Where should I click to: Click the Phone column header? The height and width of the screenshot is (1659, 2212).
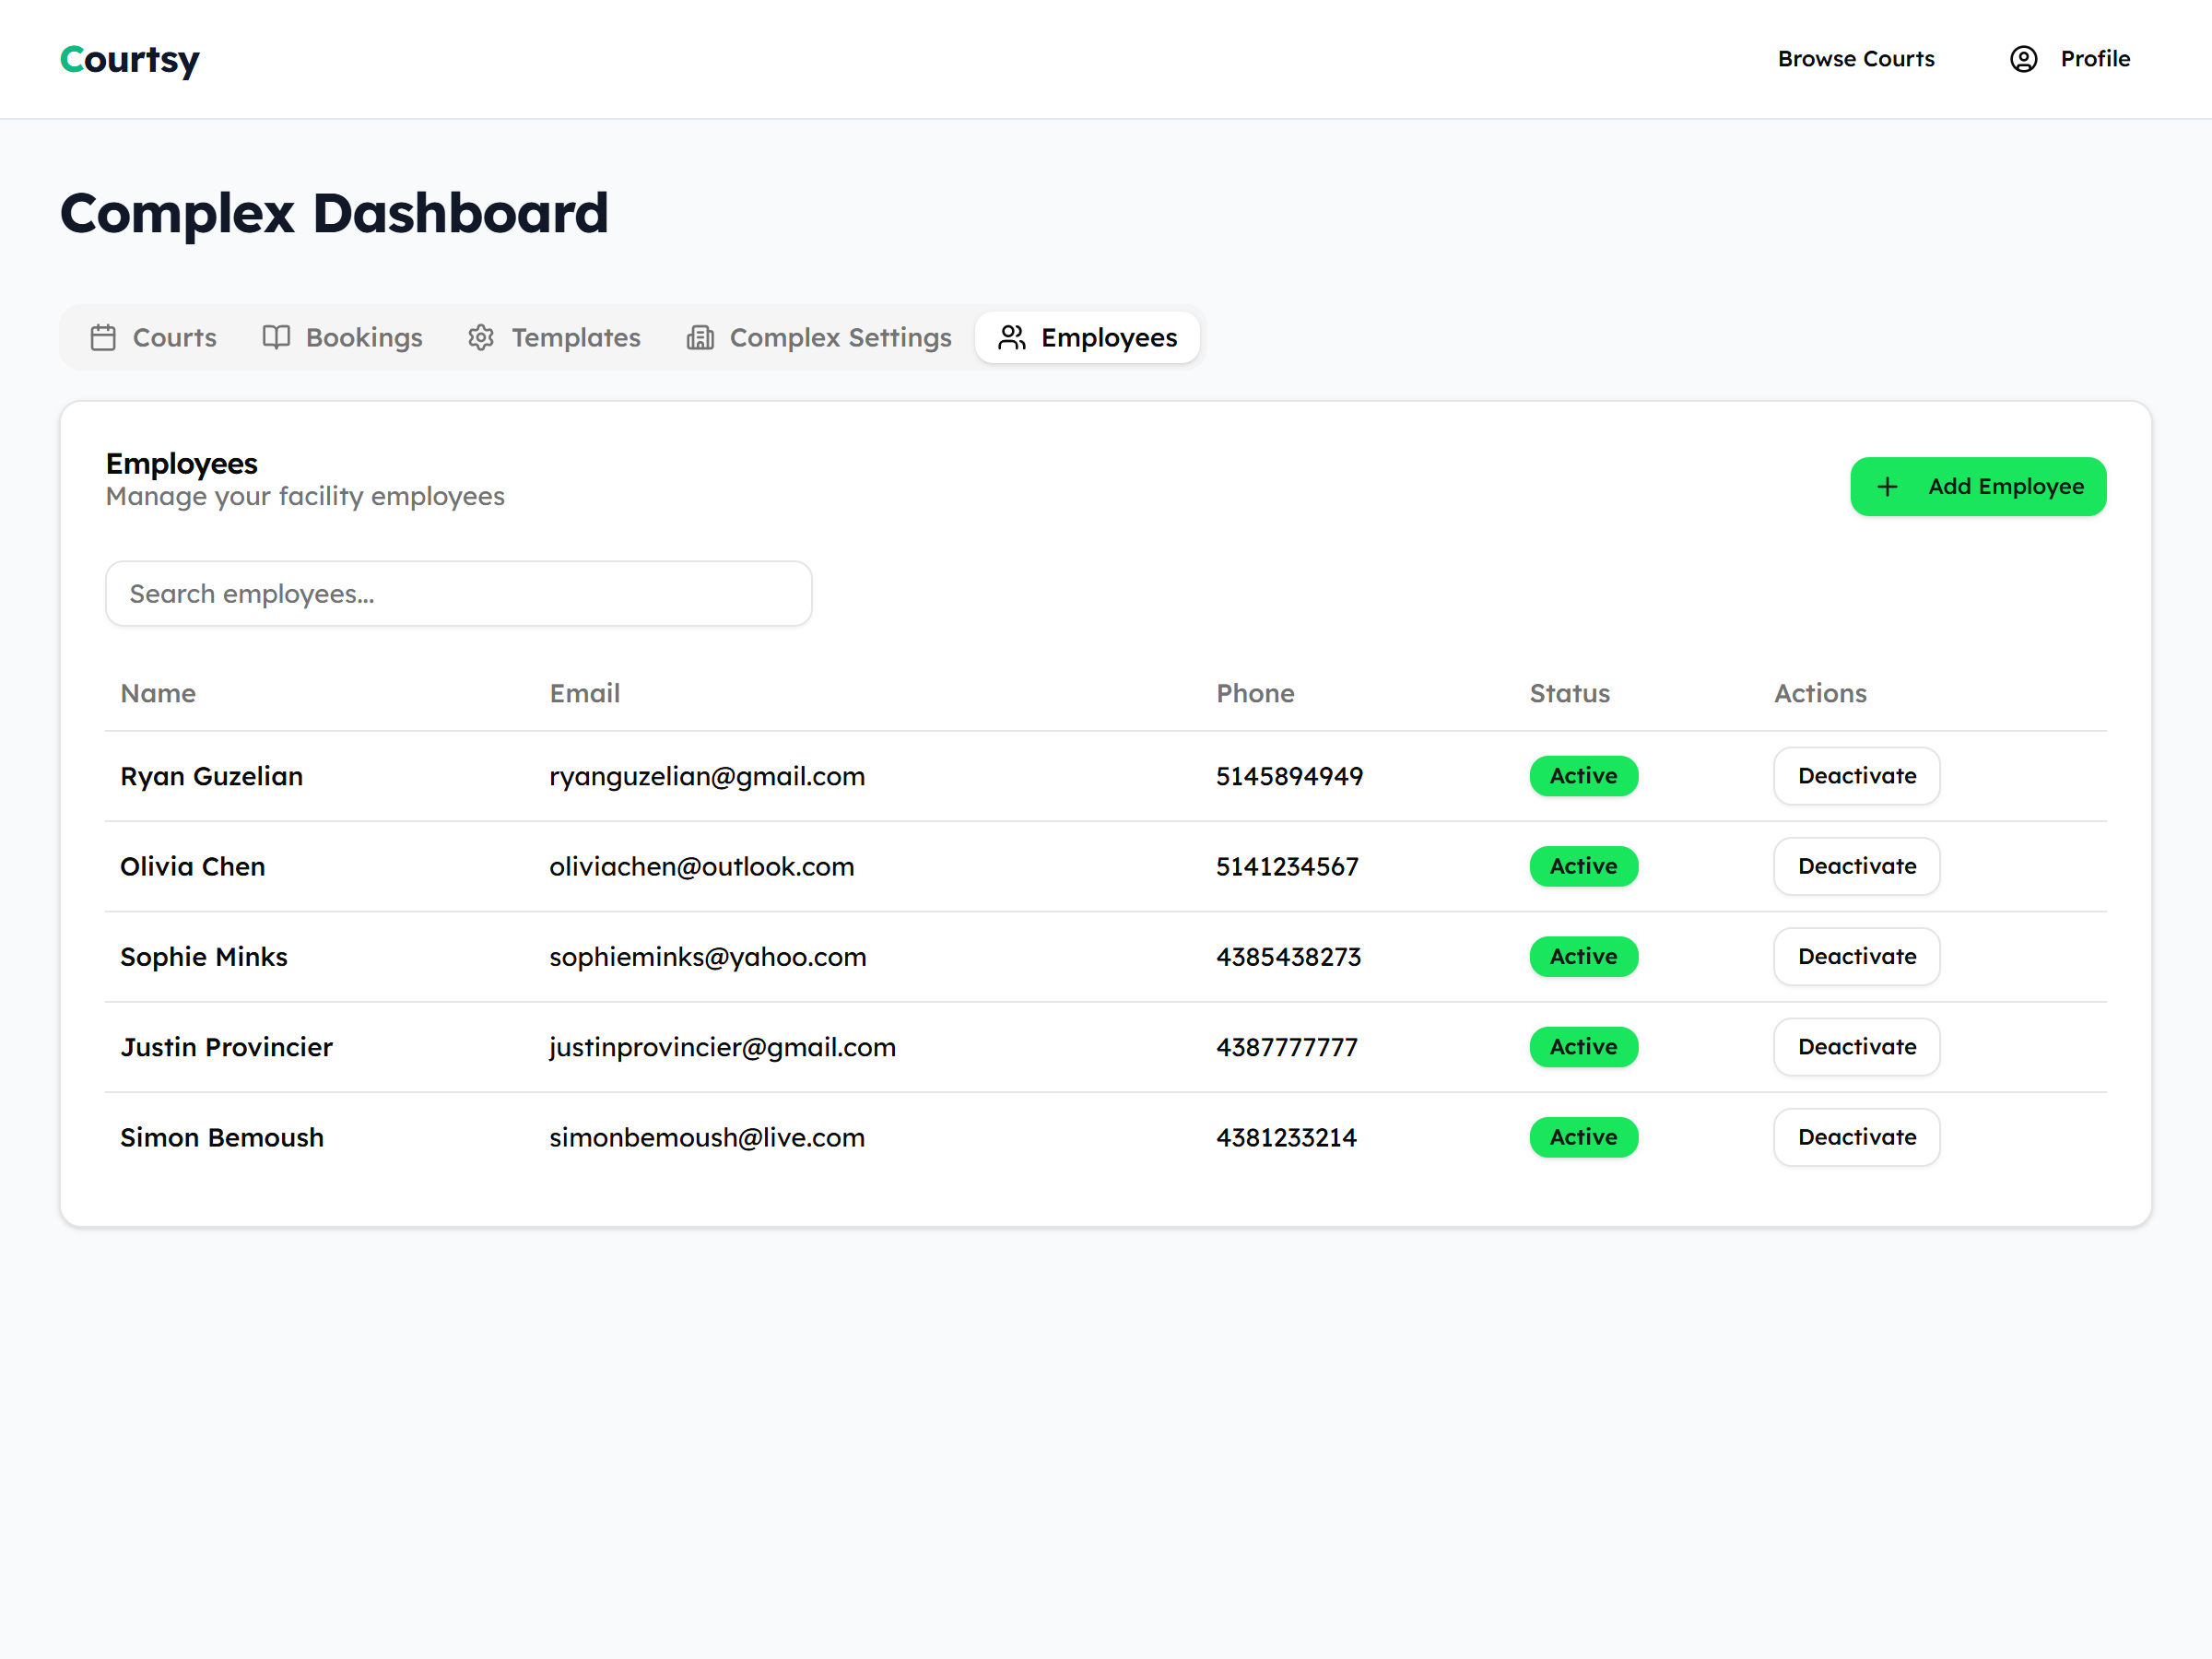pyautogui.click(x=1255, y=694)
